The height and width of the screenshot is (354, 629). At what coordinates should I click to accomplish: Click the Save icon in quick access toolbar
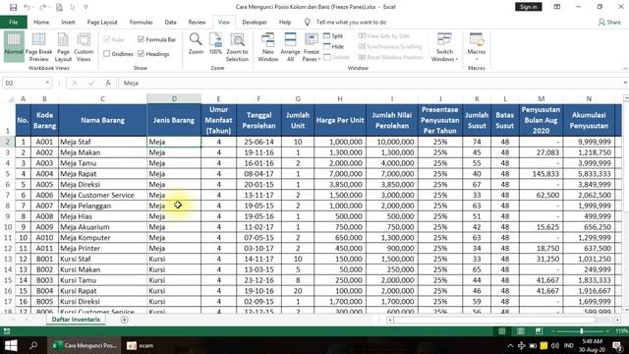coord(13,7)
